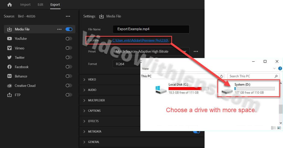Image resolution: width=283 pixels, height=148 pixels.
Task: Maximize the Explorer window
Action: point(265,61)
